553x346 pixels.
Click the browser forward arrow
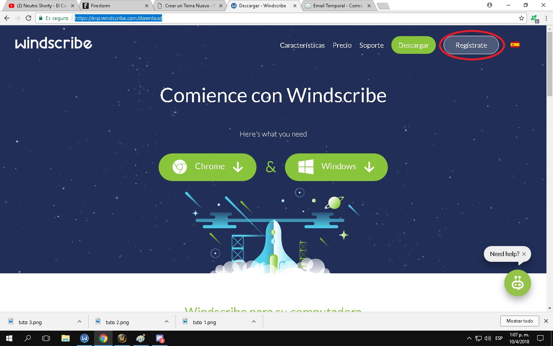[17, 18]
